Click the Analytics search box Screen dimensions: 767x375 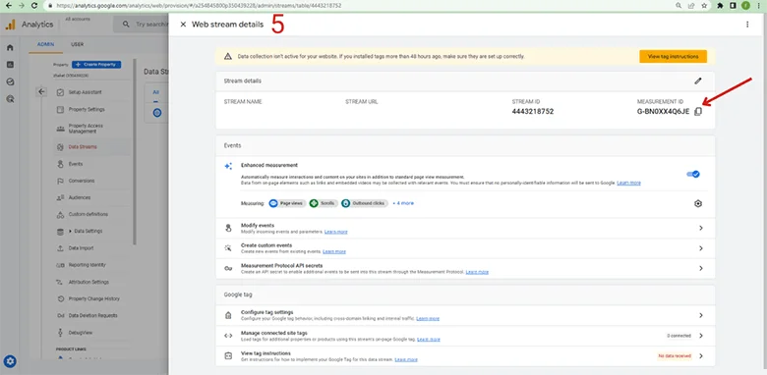tap(142, 24)
